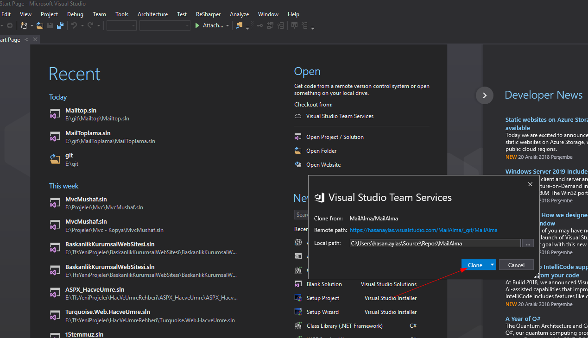Click the green Start arrow icon
Screen dimensions: 588x338
coord(197,25)
